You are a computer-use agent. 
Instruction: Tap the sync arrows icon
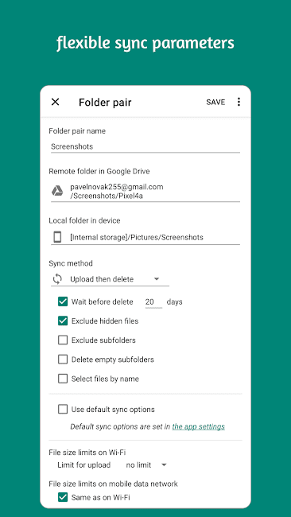tap(57, 279)
